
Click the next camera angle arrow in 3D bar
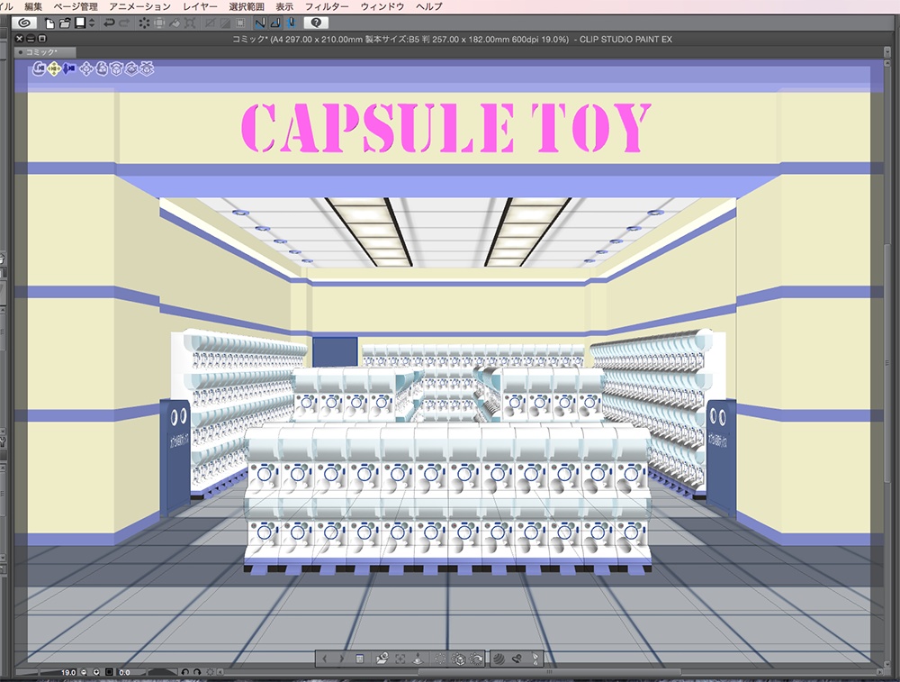click(x=341, y=659)
